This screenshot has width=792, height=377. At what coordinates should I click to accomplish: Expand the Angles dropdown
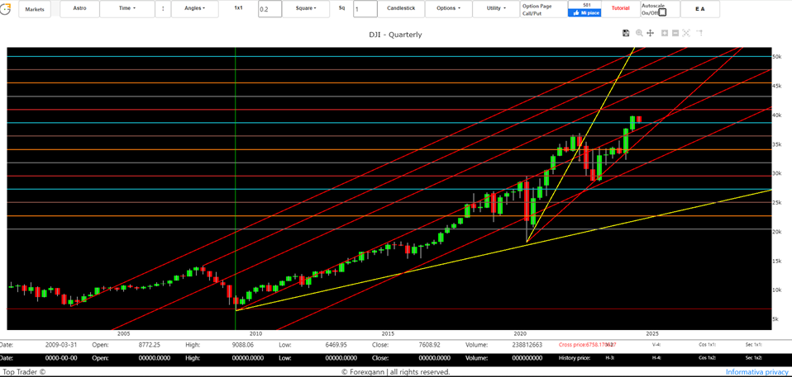tap(194, 9)
